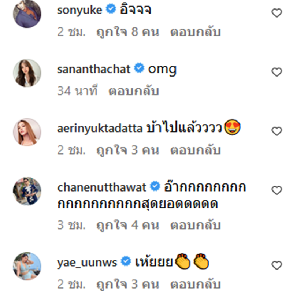View yae_uunws profile picture
Screen dimensions: 293x301
tap(27, 265)
